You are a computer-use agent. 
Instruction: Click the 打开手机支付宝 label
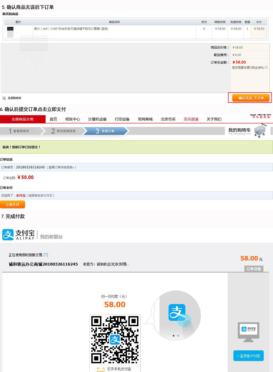pyautogui.click(x=119, y=369)
